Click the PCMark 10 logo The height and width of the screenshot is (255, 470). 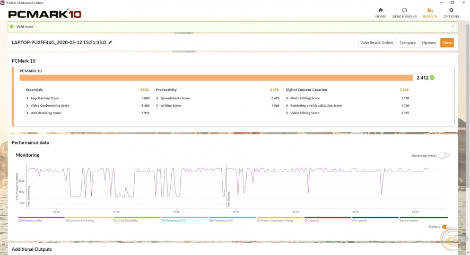tap(45, 14)
